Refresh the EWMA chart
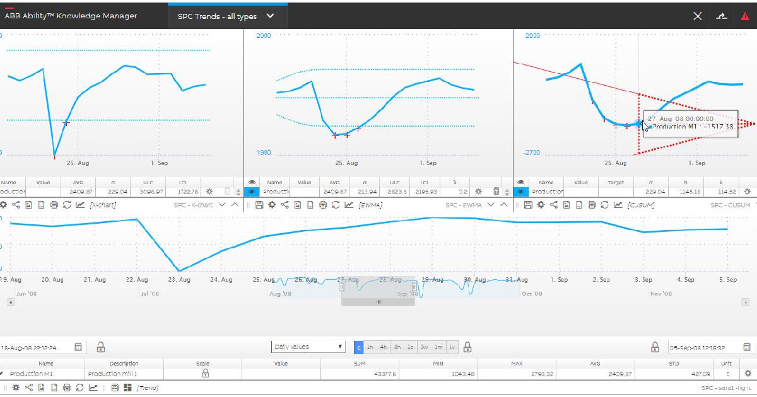Viewport: 757px width, 397px height. tap(335, 205)
